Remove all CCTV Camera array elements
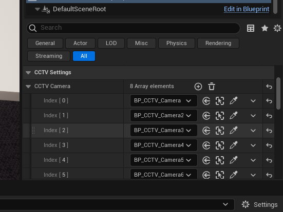Image resolution: width=283 pixels, height=212 pixels. click(x=212, y=87)
